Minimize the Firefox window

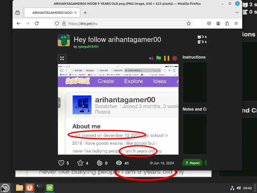tap(222, 4)
